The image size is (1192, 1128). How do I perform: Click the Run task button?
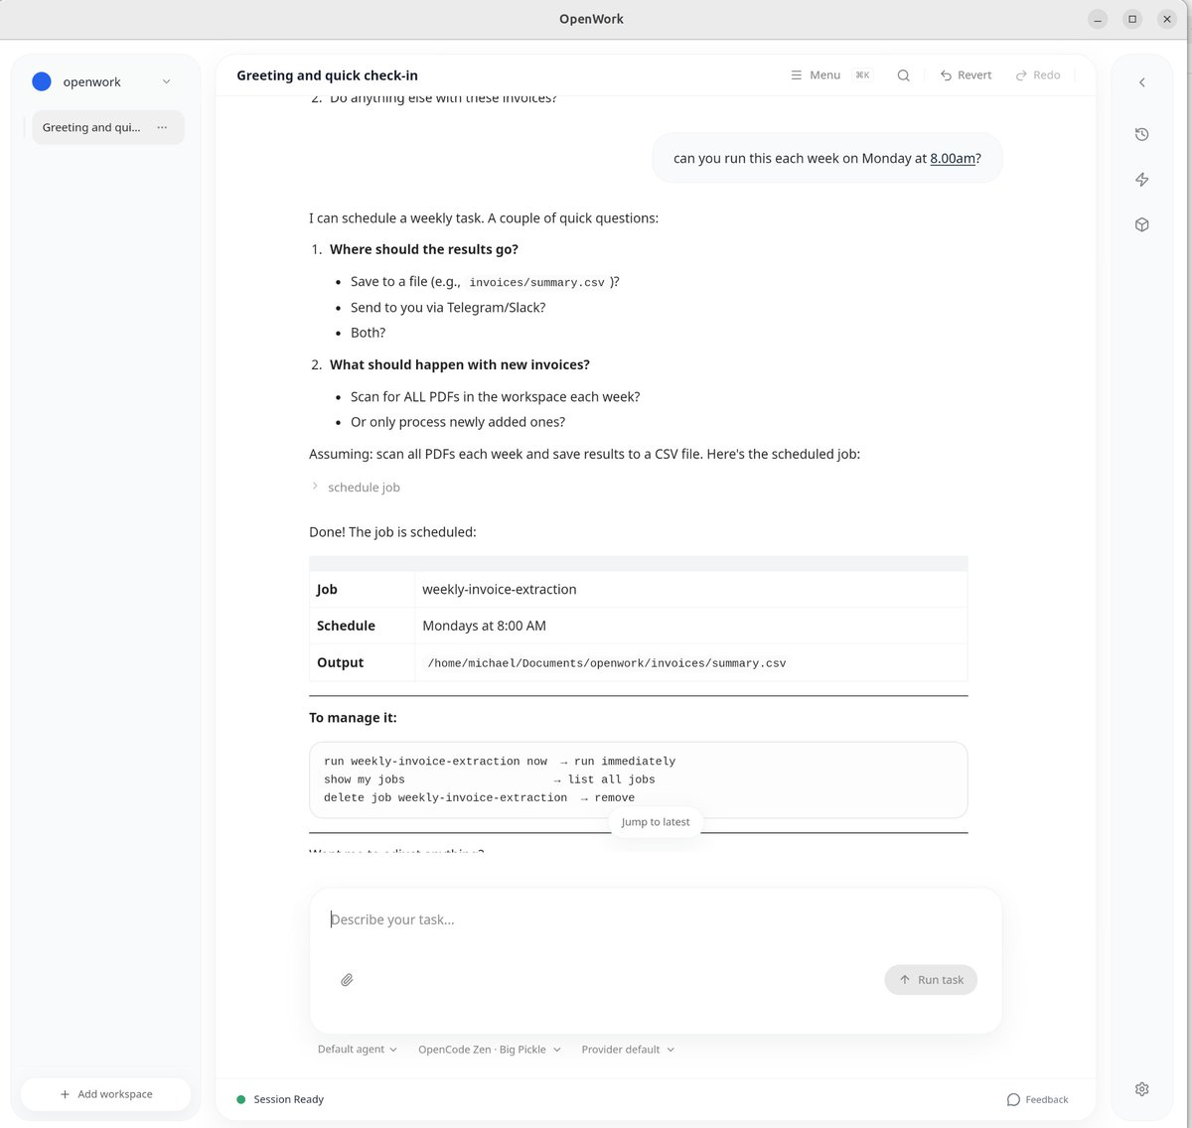point(931,980)
